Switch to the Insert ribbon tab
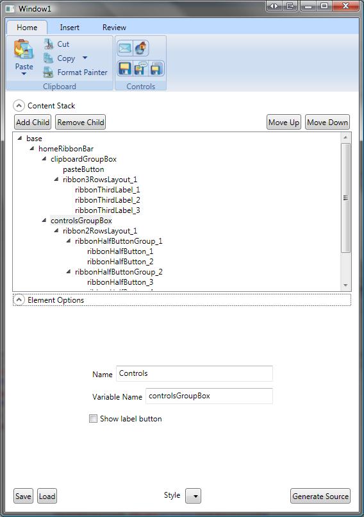 [x=69, y=28]
